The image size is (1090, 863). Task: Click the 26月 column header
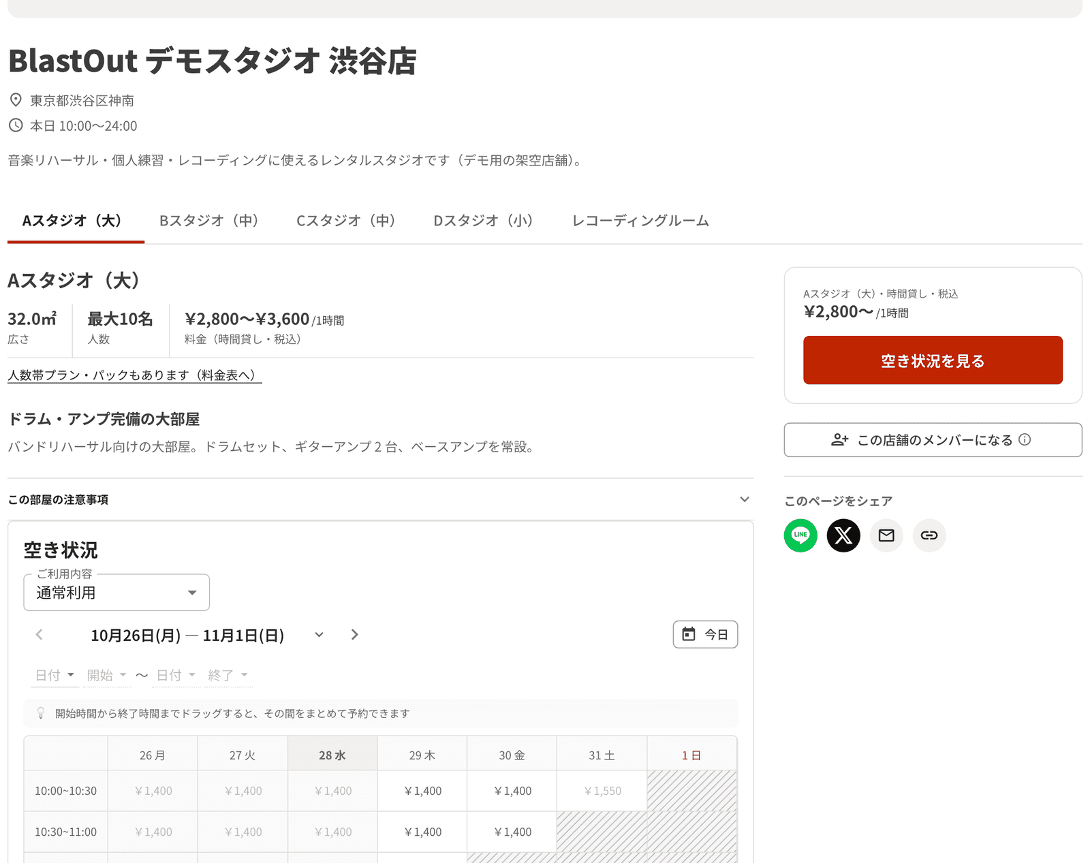click(153, 755)
